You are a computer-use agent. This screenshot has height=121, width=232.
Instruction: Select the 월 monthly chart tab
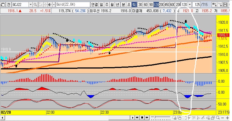112,5
